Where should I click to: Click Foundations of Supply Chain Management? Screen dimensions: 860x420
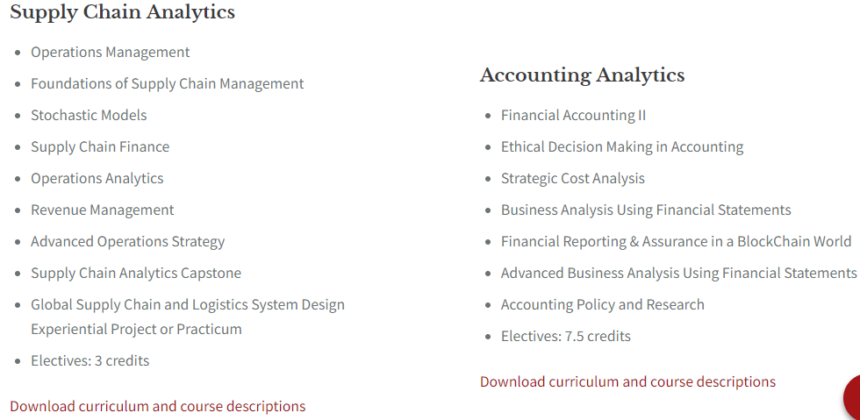click(168, 84)
